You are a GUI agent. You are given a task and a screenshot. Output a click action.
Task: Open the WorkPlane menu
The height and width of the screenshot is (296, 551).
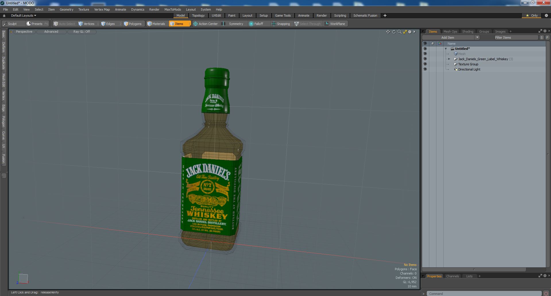[x=335, y=24]
